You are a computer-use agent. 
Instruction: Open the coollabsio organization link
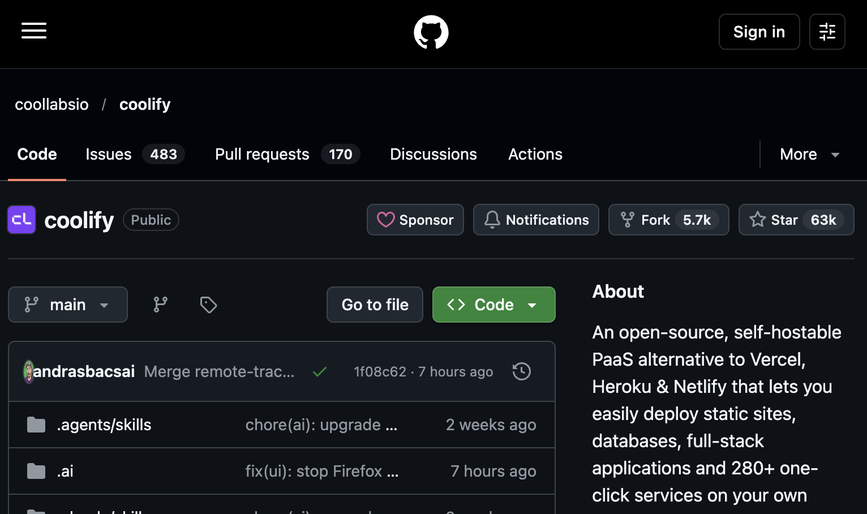[x=51, y=104]
